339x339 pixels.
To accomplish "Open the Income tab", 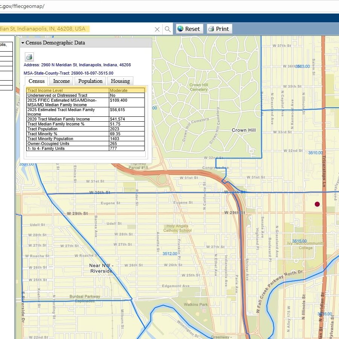I will tap(61, 81).
